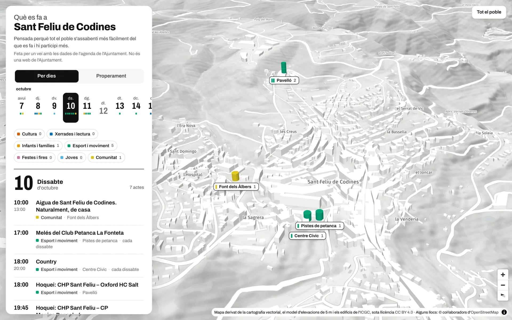The width and height of the screenshot is (512, 320).
Task: Zoom in on the map
Action: click(x=503, y=275)
